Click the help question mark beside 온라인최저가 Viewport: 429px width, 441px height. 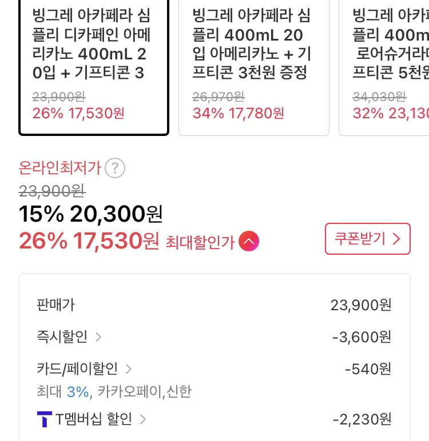(116, 169)
